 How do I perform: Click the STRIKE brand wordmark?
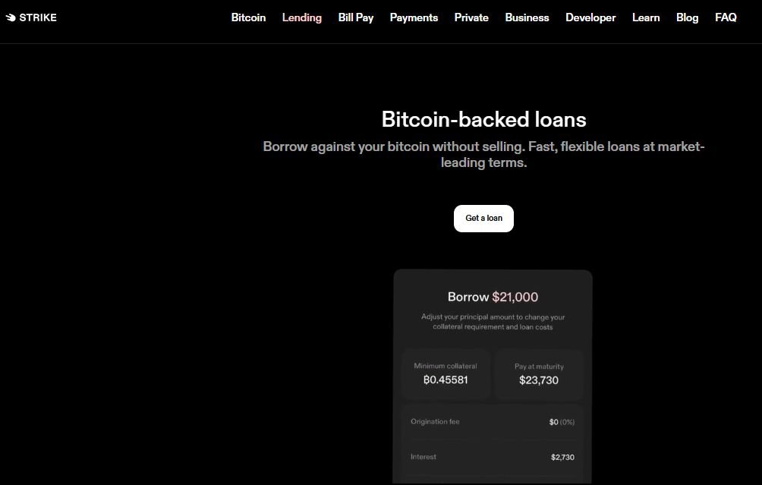coord(38,17)
